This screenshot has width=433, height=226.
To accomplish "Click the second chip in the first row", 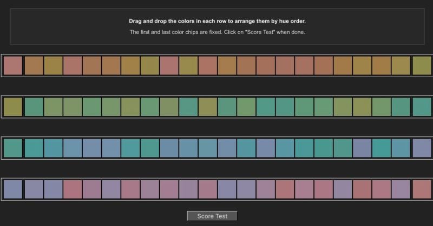I will click(34, 65).
